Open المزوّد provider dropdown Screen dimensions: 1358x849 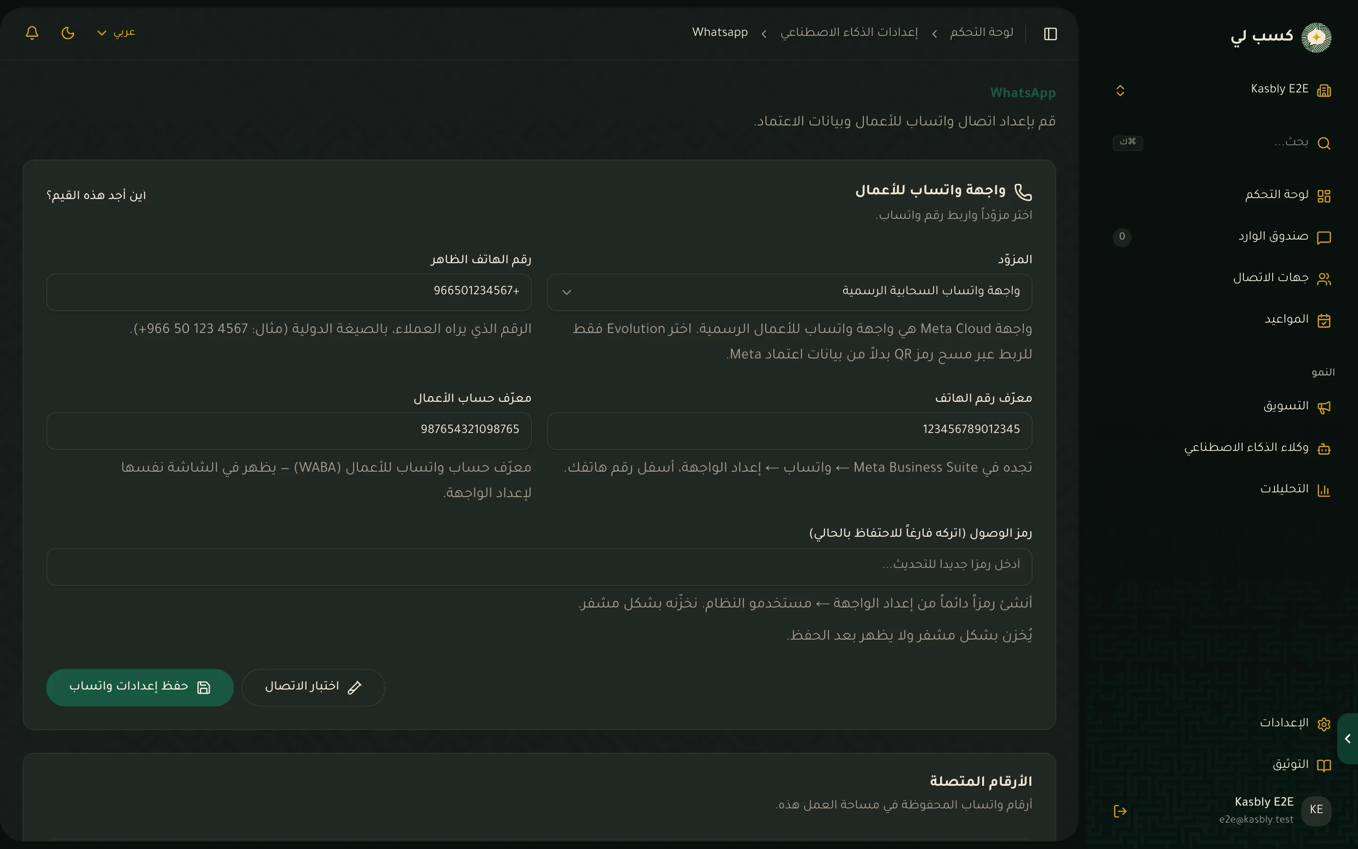(x=789, y=292)
